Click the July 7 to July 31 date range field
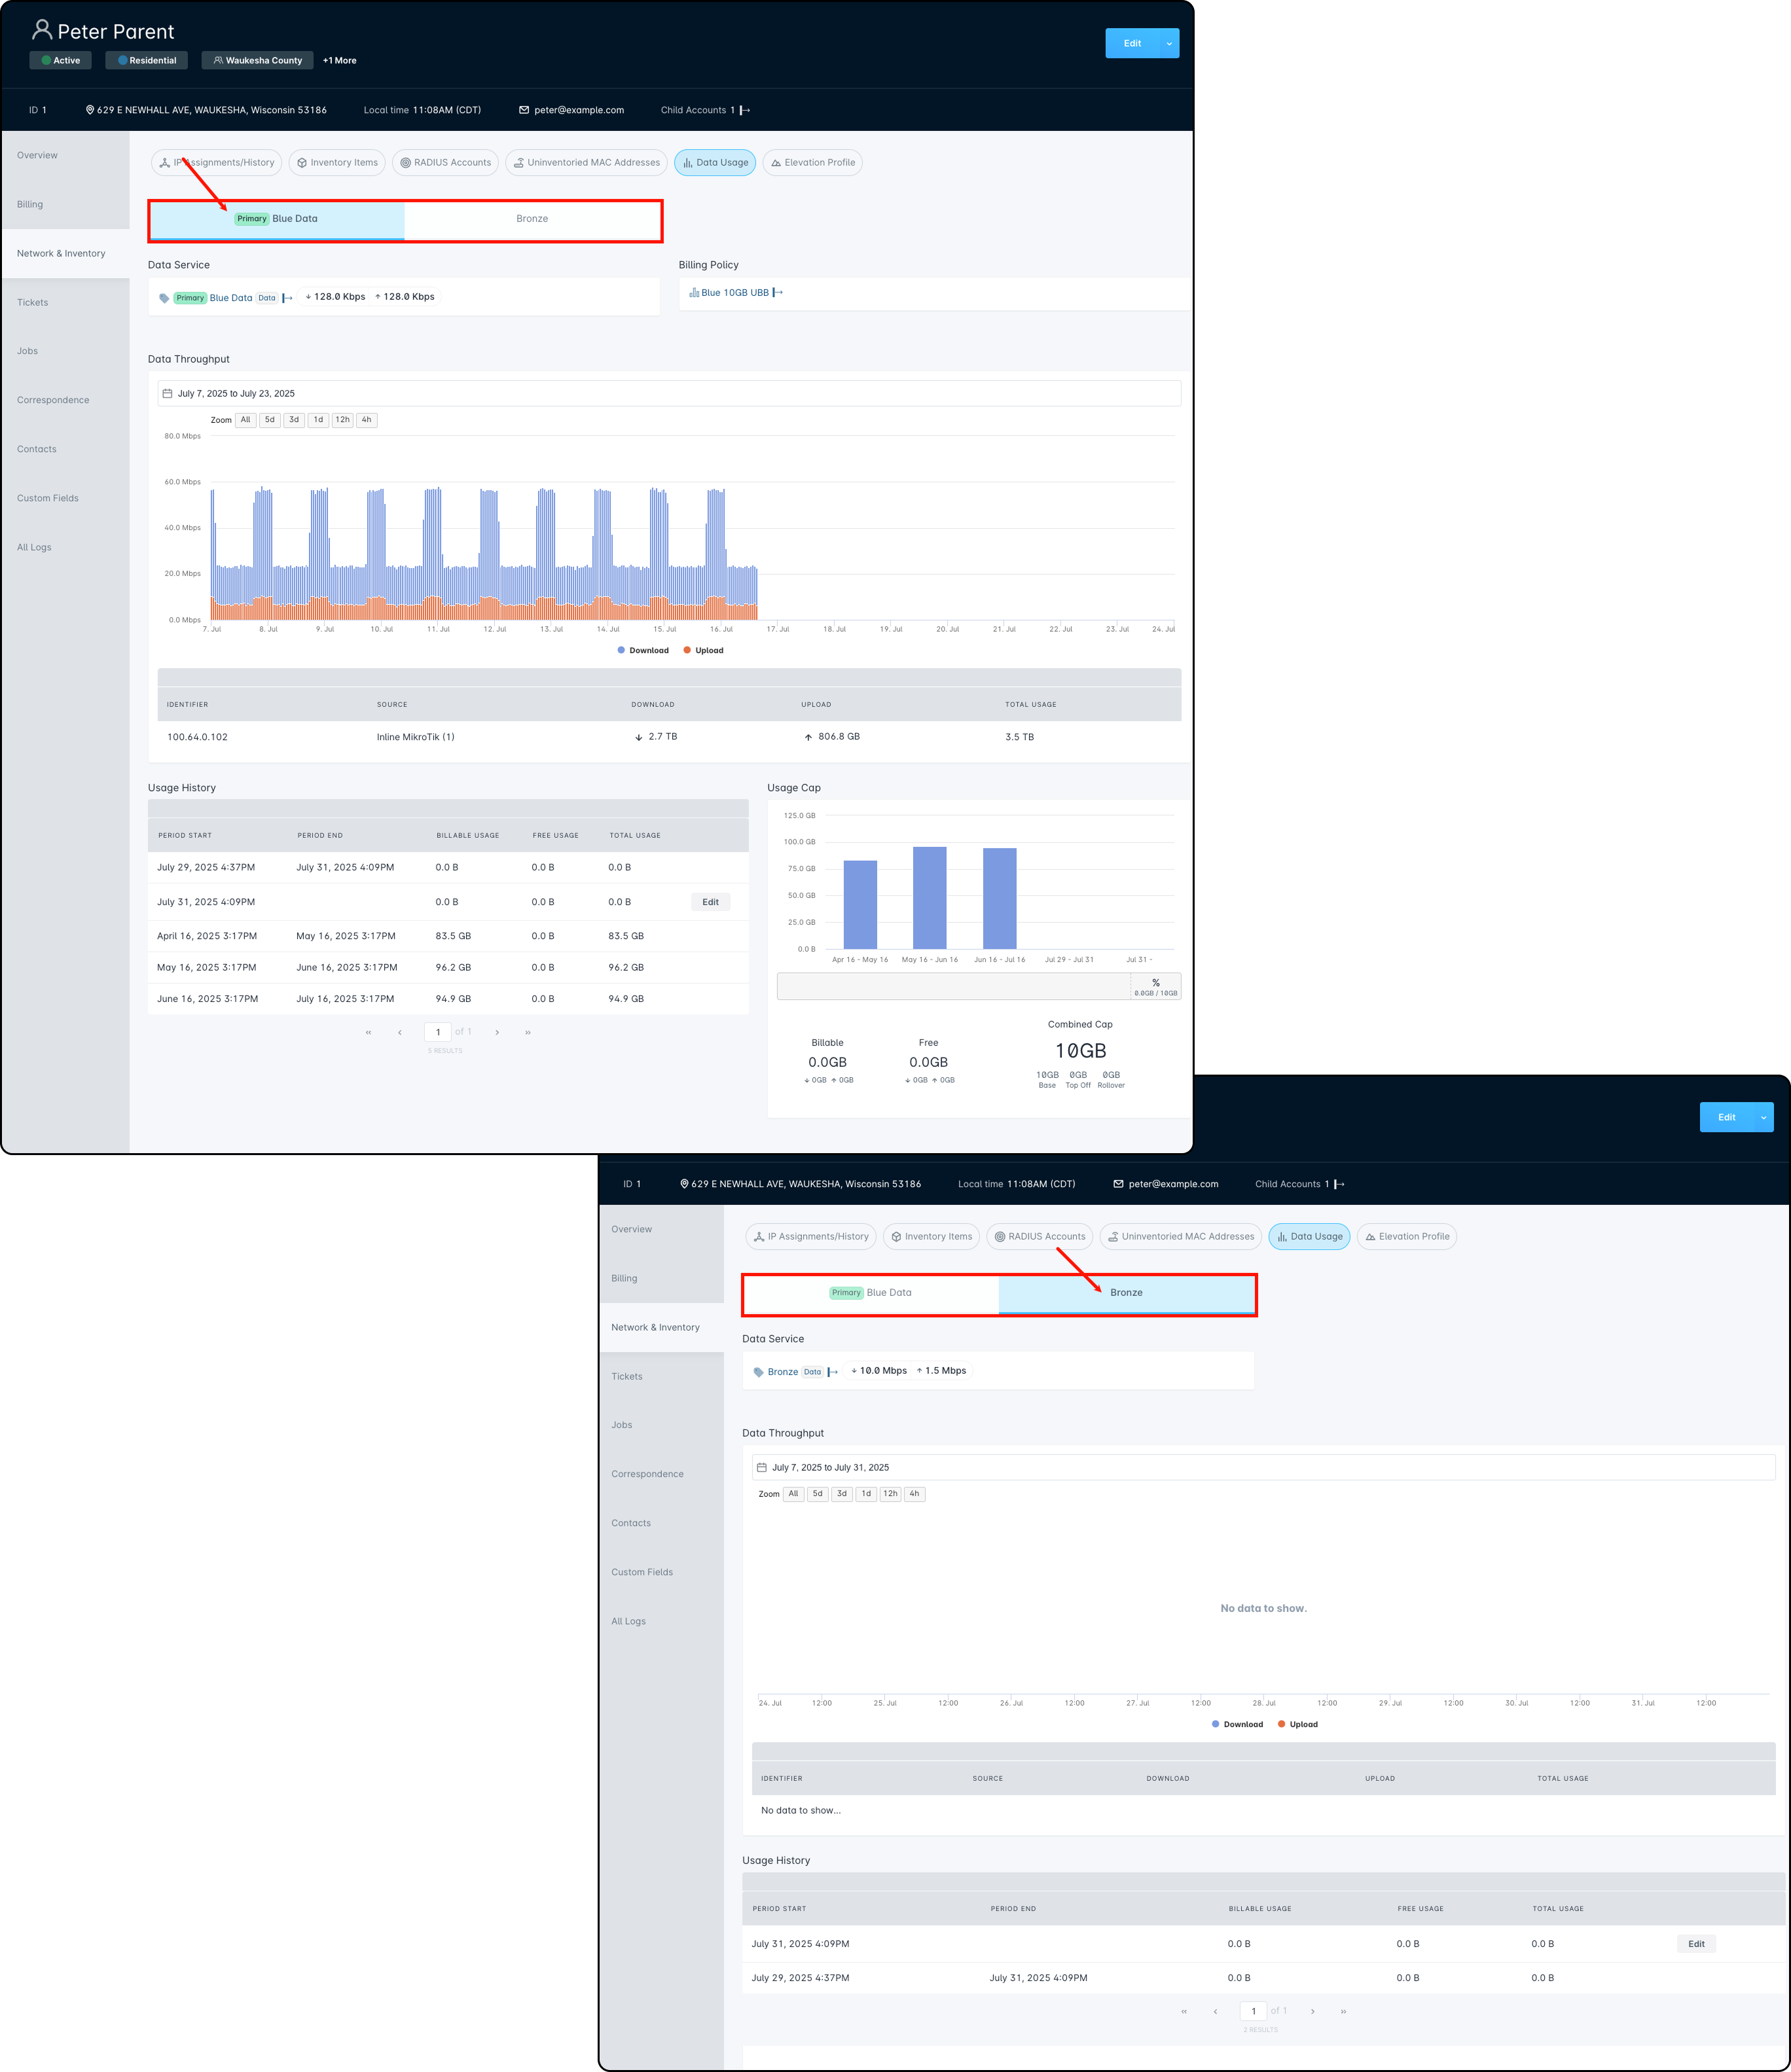 click(x=1263, y=1467)
